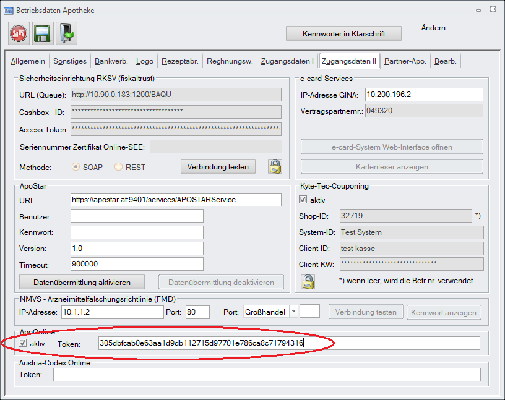This screenshot has height=400, width=505.
Task: Toggle the ApoOnline aktiv checkbox
Action: 24,343
